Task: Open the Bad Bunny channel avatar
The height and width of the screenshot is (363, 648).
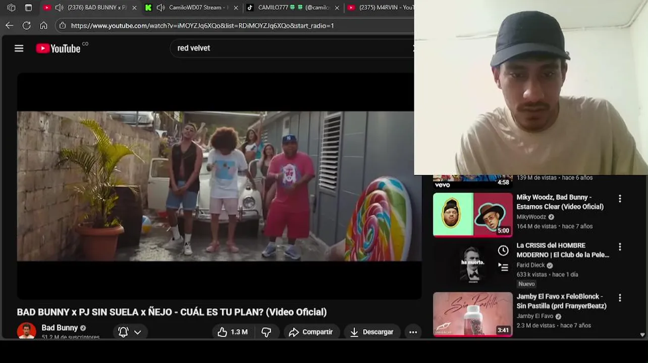Action: point(26,331)
